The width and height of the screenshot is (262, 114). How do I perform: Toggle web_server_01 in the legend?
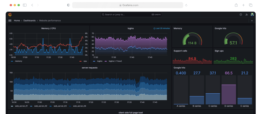21,106
